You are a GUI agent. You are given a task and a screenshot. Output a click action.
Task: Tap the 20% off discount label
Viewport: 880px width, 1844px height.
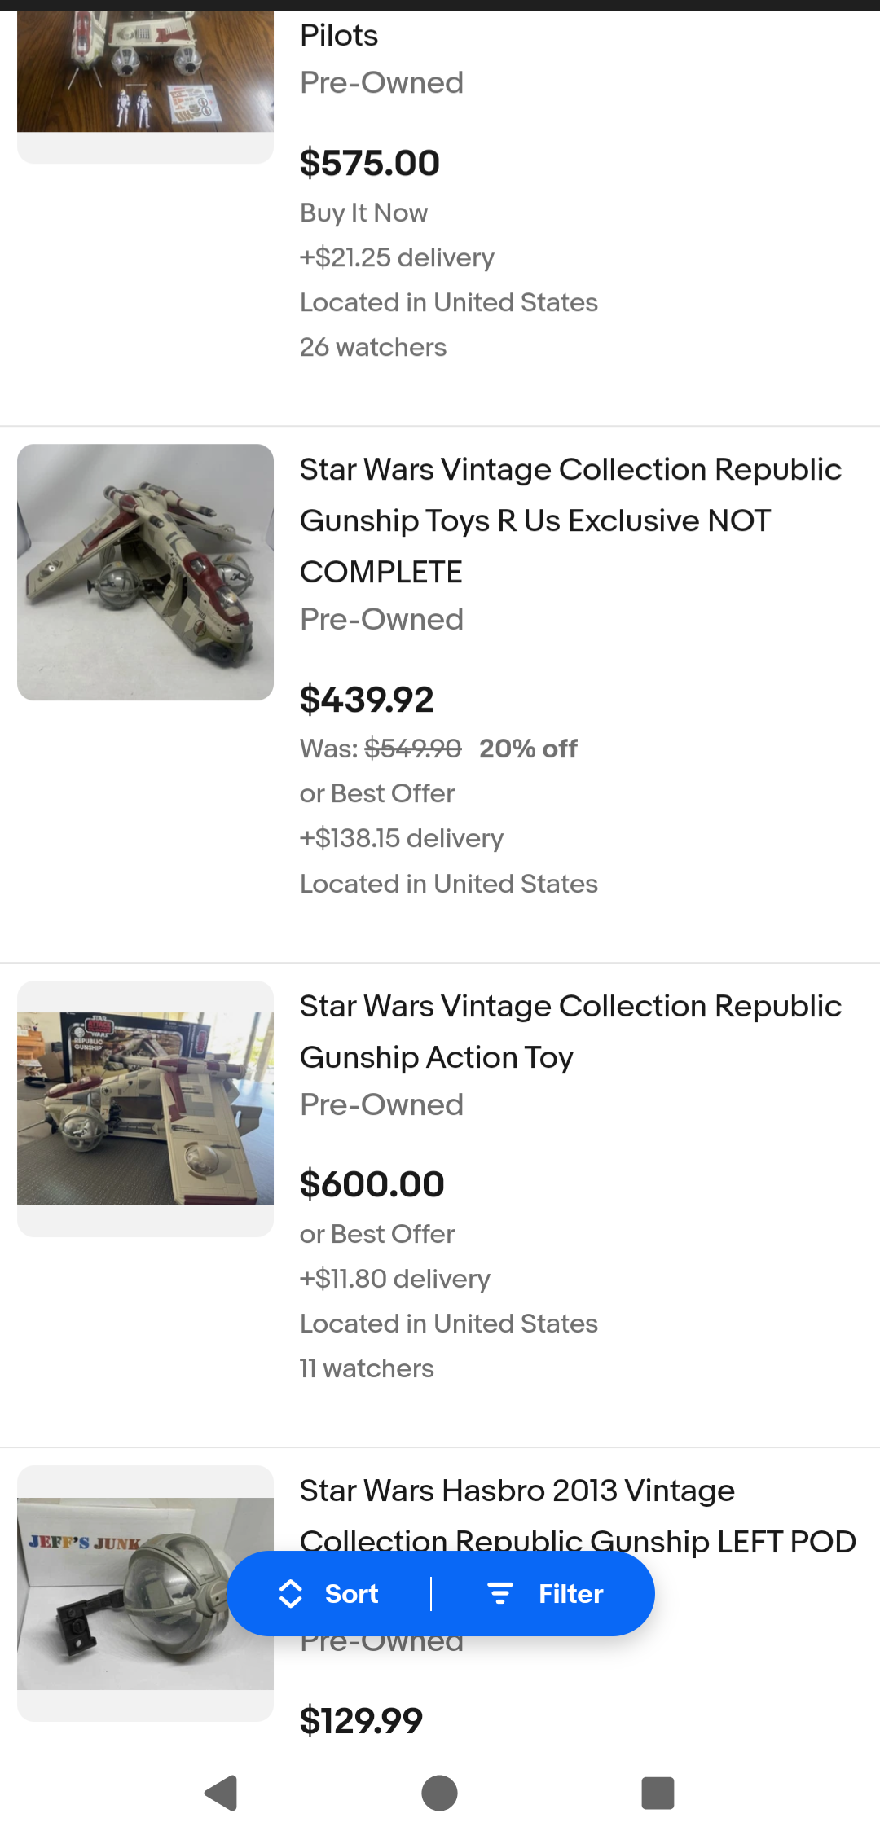[x=528, y=749]
